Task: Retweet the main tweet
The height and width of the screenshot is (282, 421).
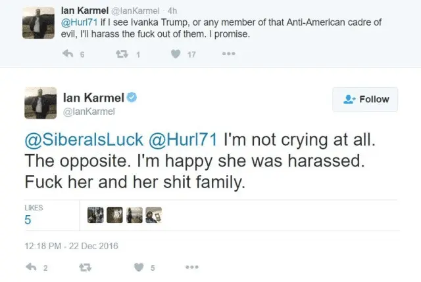Action: coord(84,267)
